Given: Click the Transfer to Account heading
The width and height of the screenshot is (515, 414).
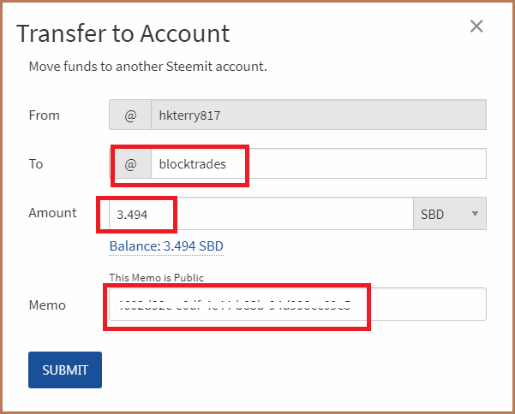Looking at the screenshot, I should (123, 33).
